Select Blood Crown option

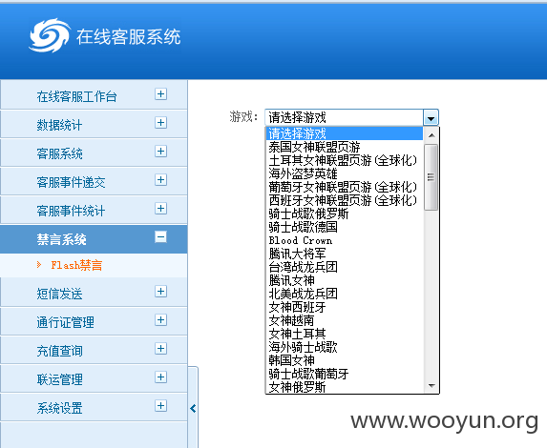(x=345, y=240)
